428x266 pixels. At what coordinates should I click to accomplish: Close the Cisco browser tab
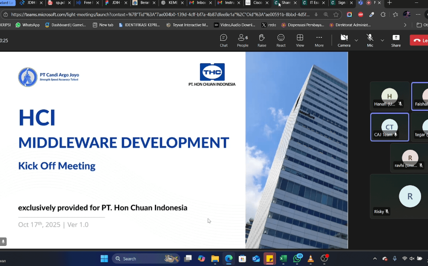point(267,3)
